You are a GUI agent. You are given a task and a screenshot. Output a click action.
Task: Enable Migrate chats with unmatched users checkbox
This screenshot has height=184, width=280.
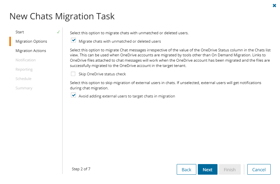point(73,40)
